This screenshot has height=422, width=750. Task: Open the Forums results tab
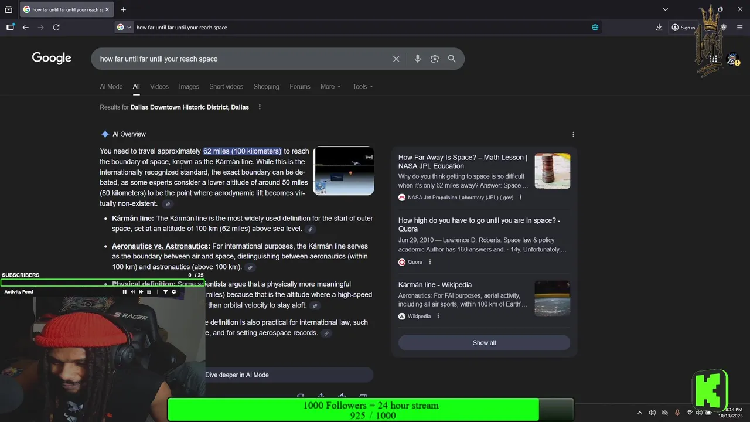(300, 86)
